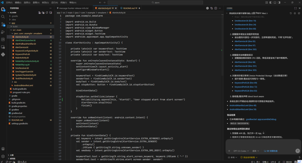Toggle bottom panel visibility
This screenshot has height=163, width=302.
click(x=275, y=3)
